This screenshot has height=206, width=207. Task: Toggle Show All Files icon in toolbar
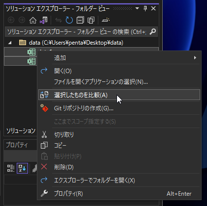[91, 20]
